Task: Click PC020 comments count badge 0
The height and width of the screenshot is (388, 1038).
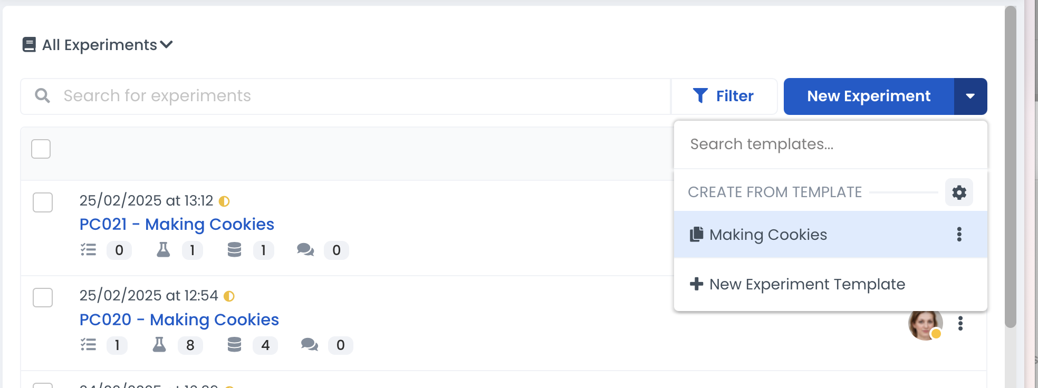Action: tap(341, 345)
